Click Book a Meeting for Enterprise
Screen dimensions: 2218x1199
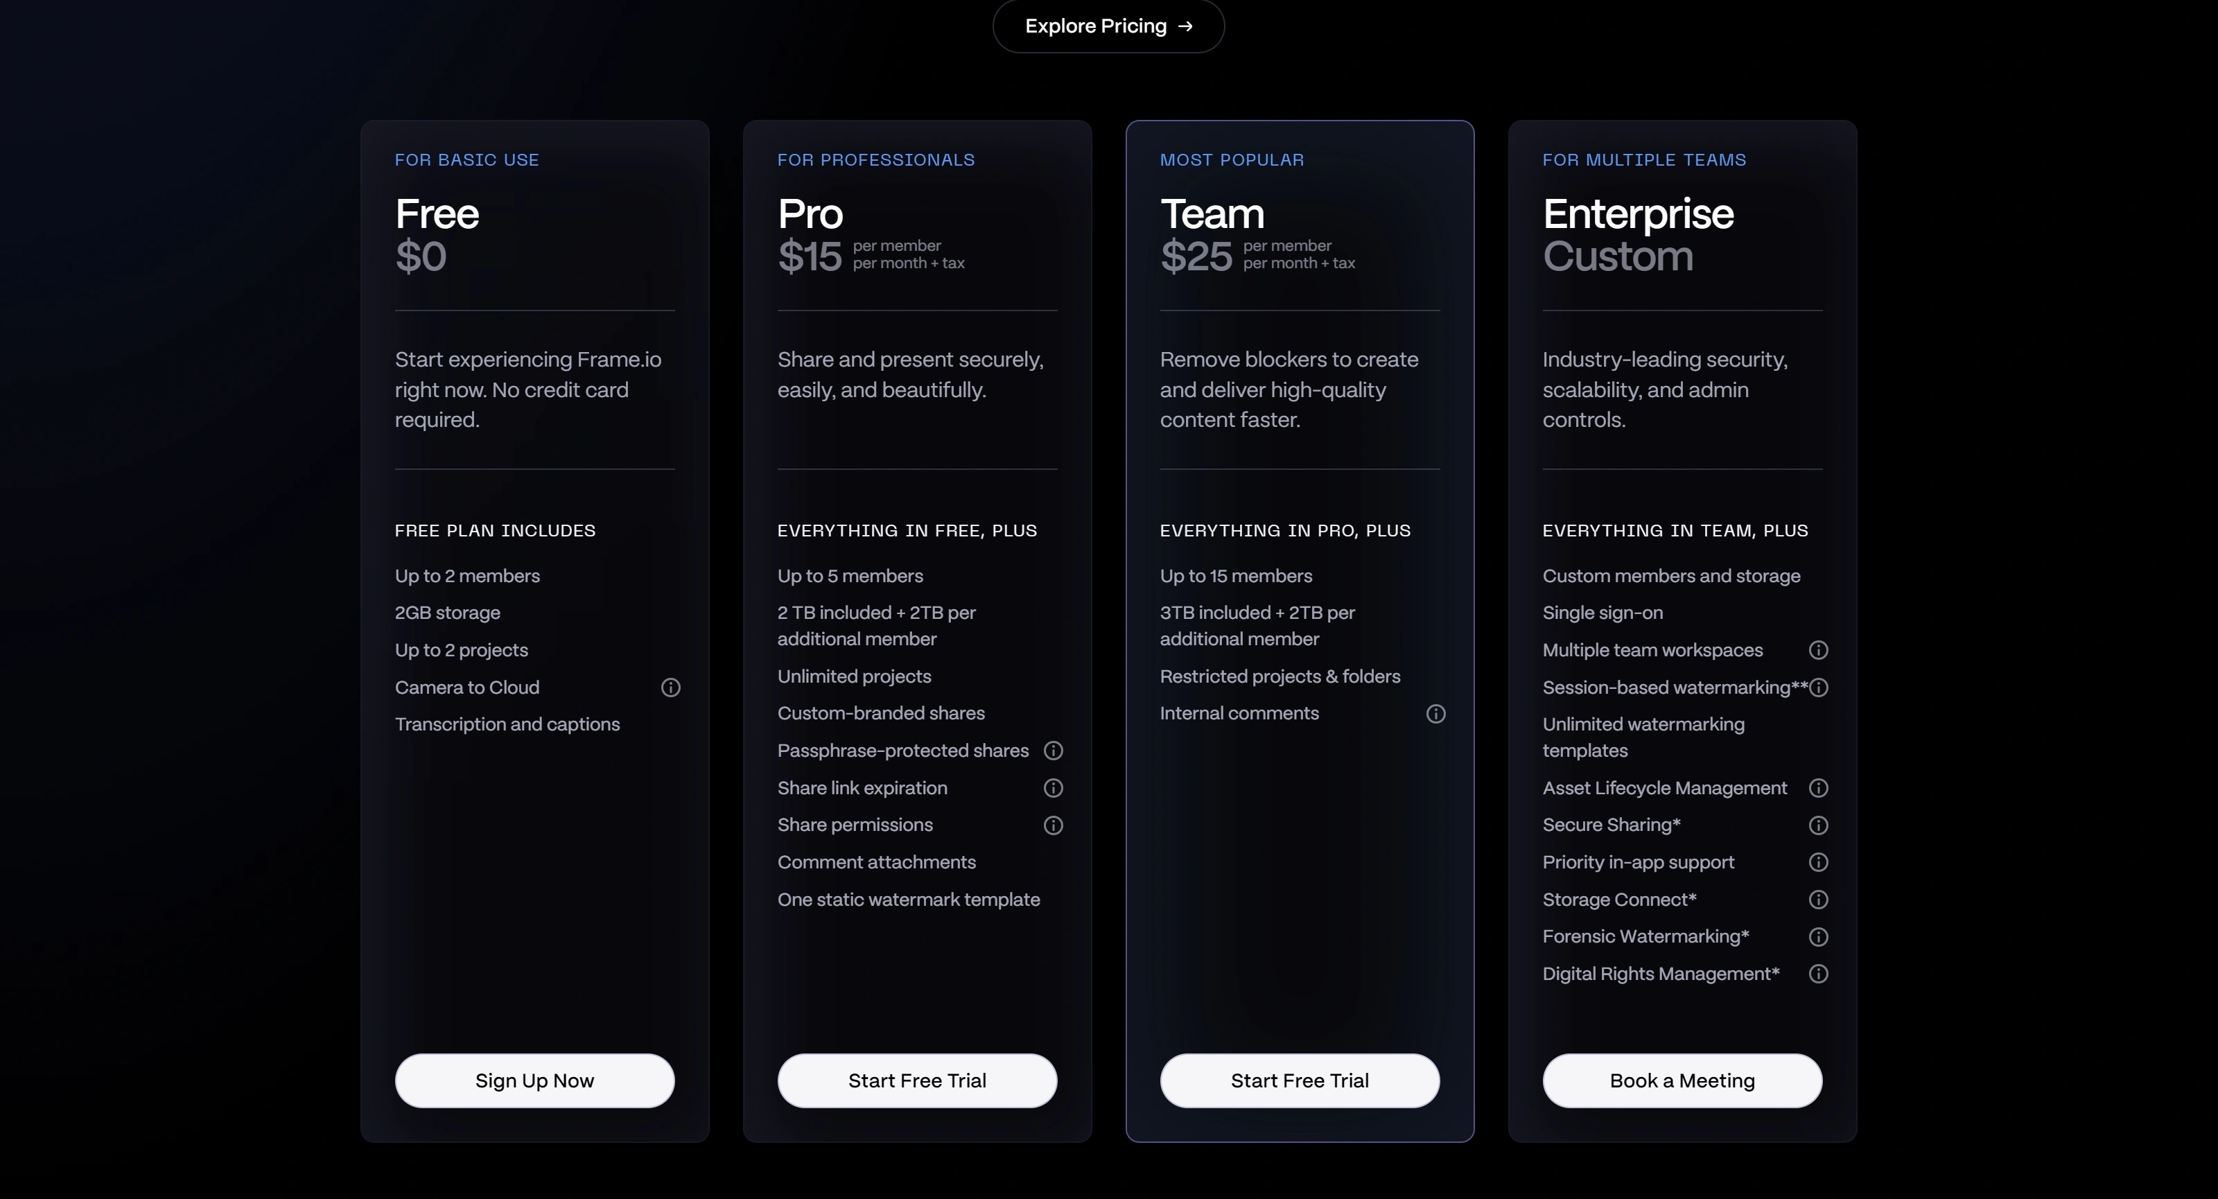[1682, 1080]
